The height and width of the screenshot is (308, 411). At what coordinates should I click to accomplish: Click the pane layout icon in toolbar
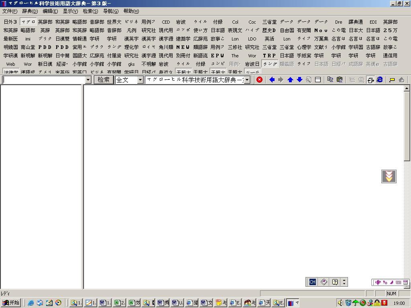(318, 80)
